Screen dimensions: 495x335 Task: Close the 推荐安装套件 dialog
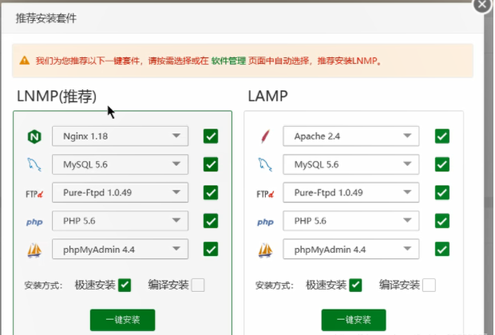click(x=485, y=4)
